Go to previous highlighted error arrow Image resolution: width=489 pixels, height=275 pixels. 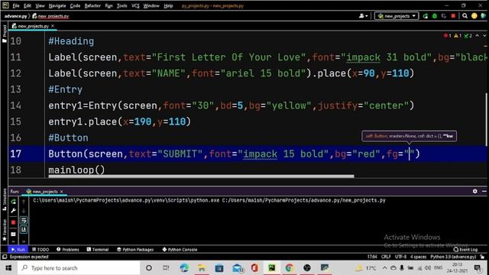477,36
